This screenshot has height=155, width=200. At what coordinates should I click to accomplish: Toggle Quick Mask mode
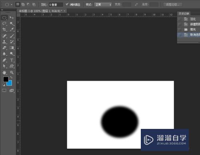coord(4,90)
